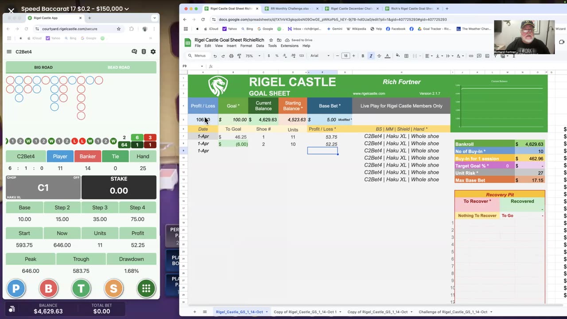
Task: Open Rigel_Castle_GS_1_14-Oct sheet tab menu arrow
Action: click(x=267, y=312)
